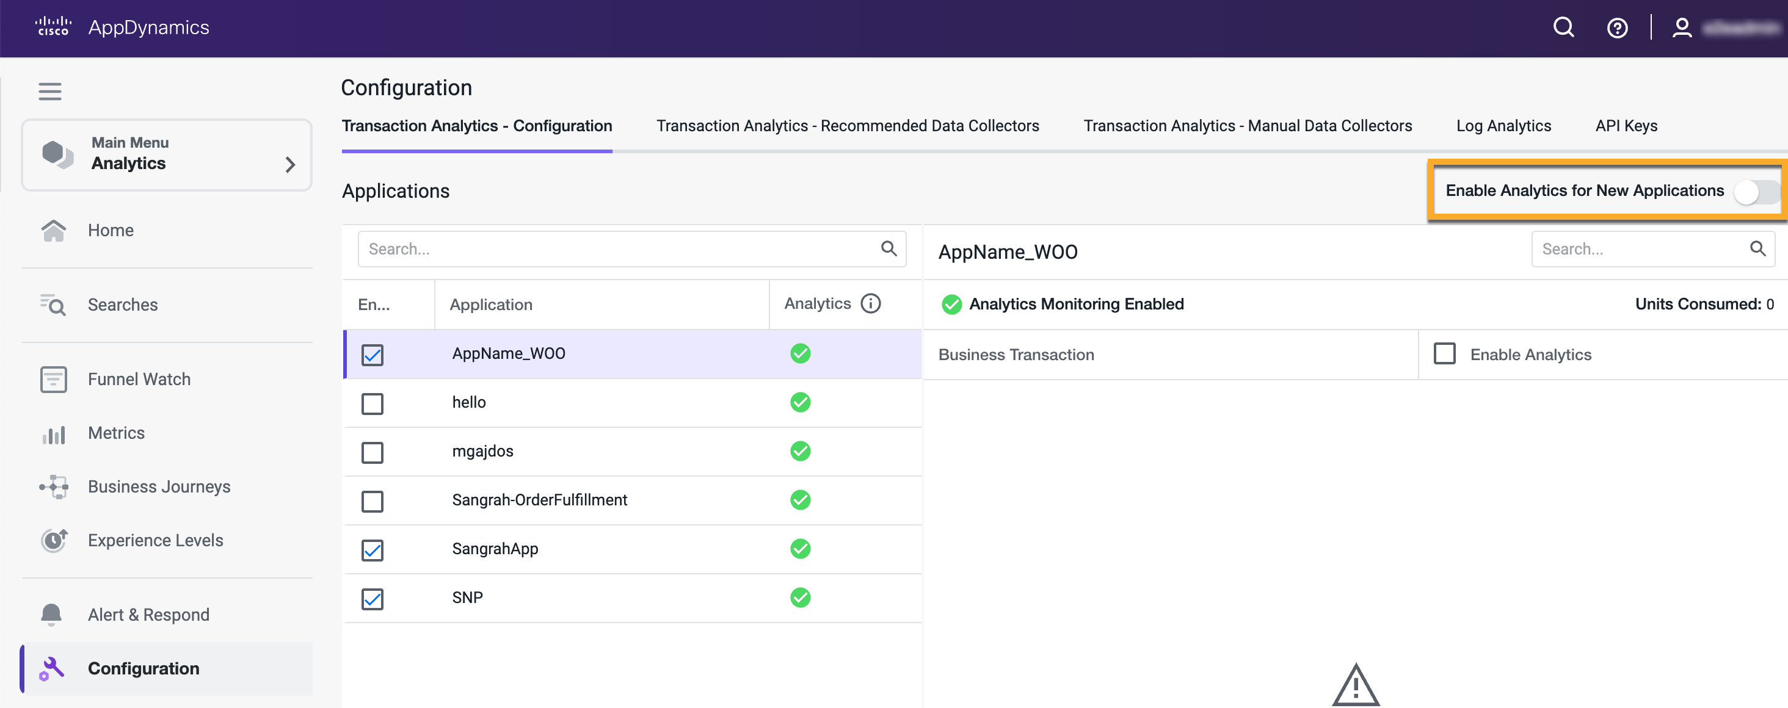Select the SNP application row
Image resolution: width=1788 pixels, height=708 pixels.
click(x=632, y=598)
